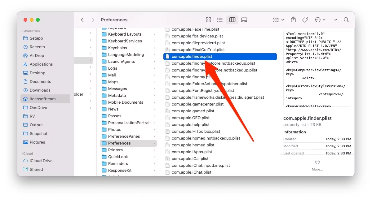Open the toolbar overflow chevron
Screen dimensions: 372x199
[x=335, y=20]
